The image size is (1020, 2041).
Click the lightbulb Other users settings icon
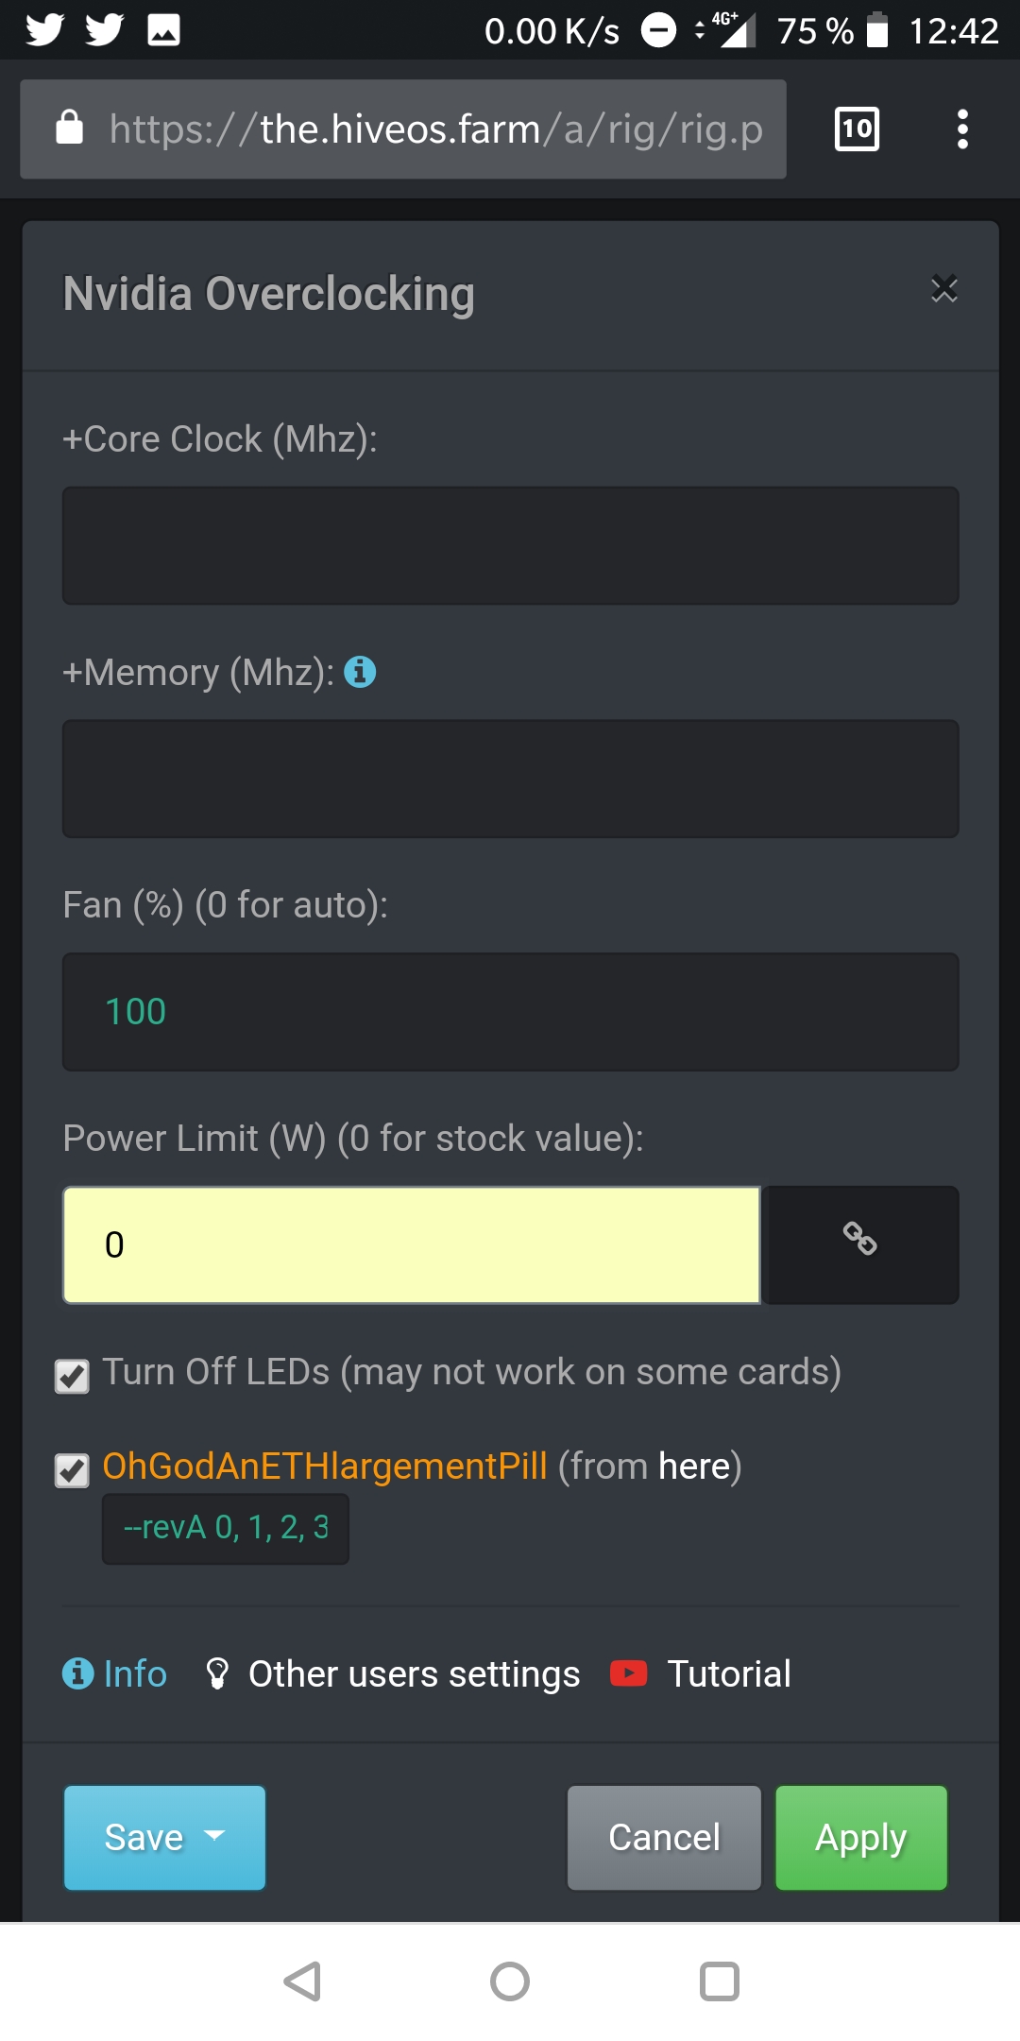point(217,1673)
